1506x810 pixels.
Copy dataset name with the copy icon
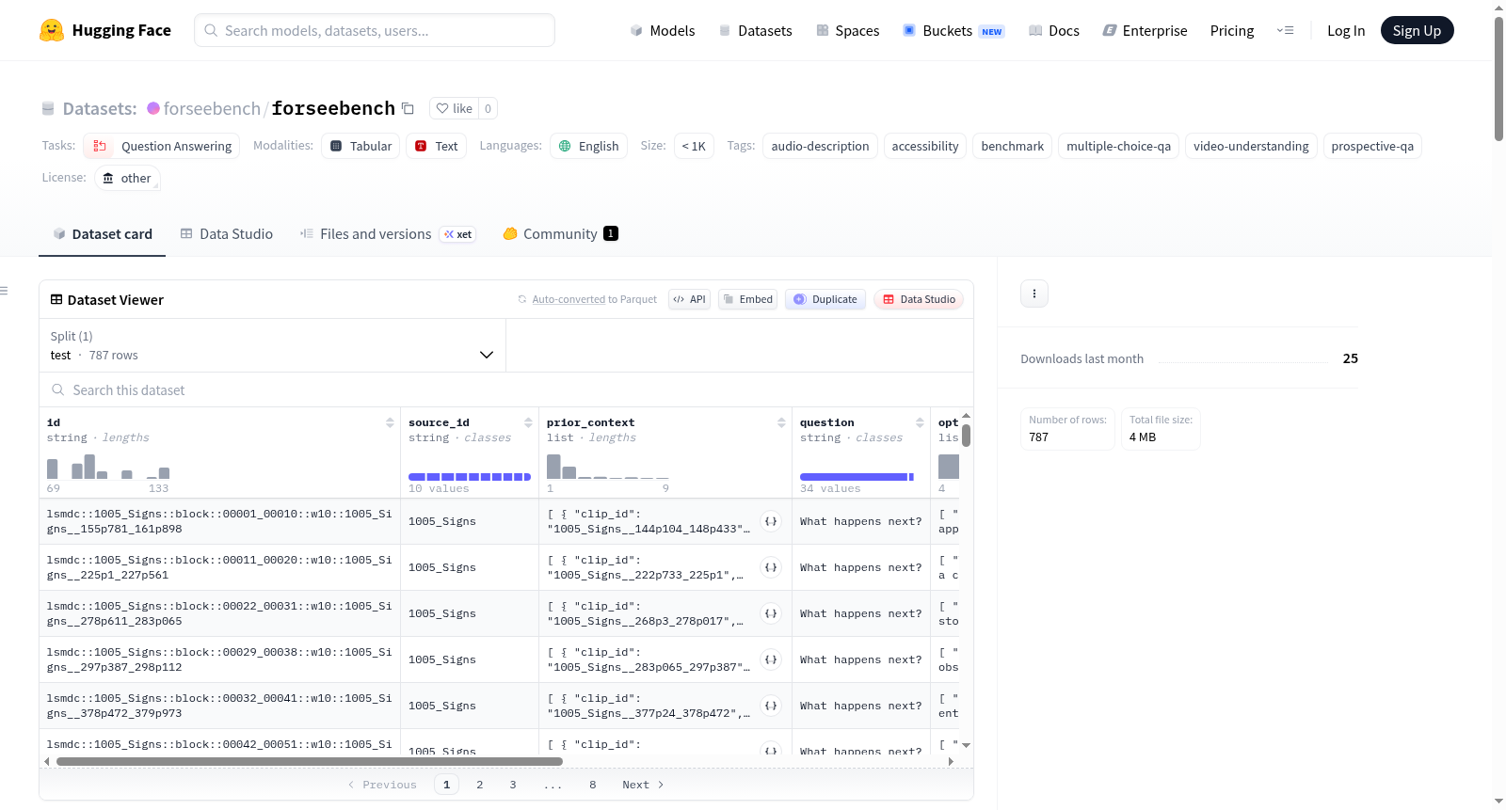[x=408, y=108]
